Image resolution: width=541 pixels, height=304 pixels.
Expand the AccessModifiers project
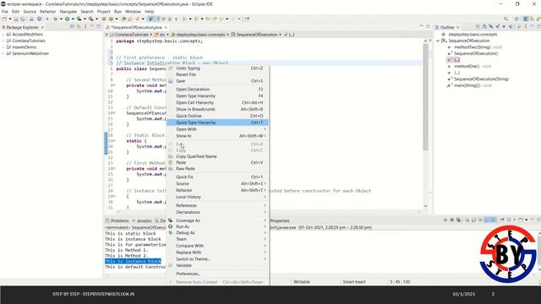3,35
